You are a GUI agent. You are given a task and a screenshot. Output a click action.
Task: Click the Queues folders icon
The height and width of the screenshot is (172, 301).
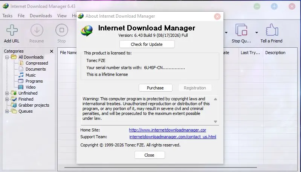[x=14, y=111]
